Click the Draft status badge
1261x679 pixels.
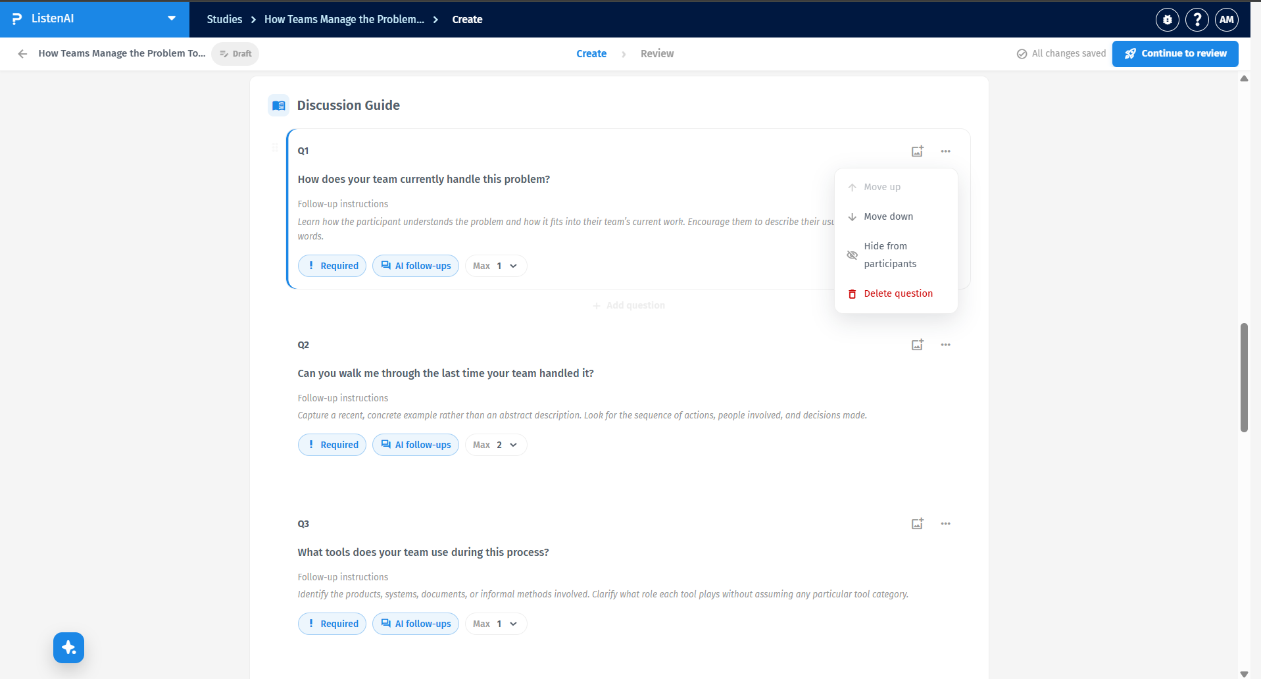pyautogui.click(x=235, y=54)
